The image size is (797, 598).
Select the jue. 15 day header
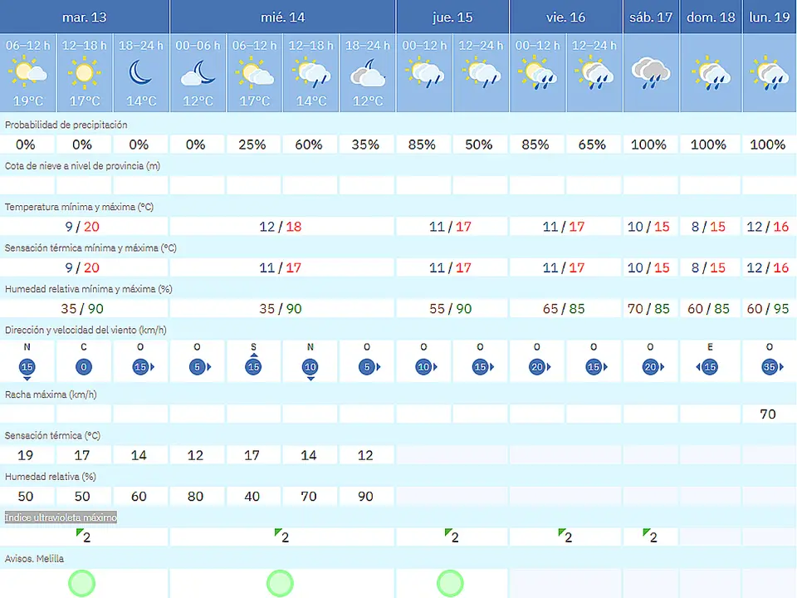[452, 17]
